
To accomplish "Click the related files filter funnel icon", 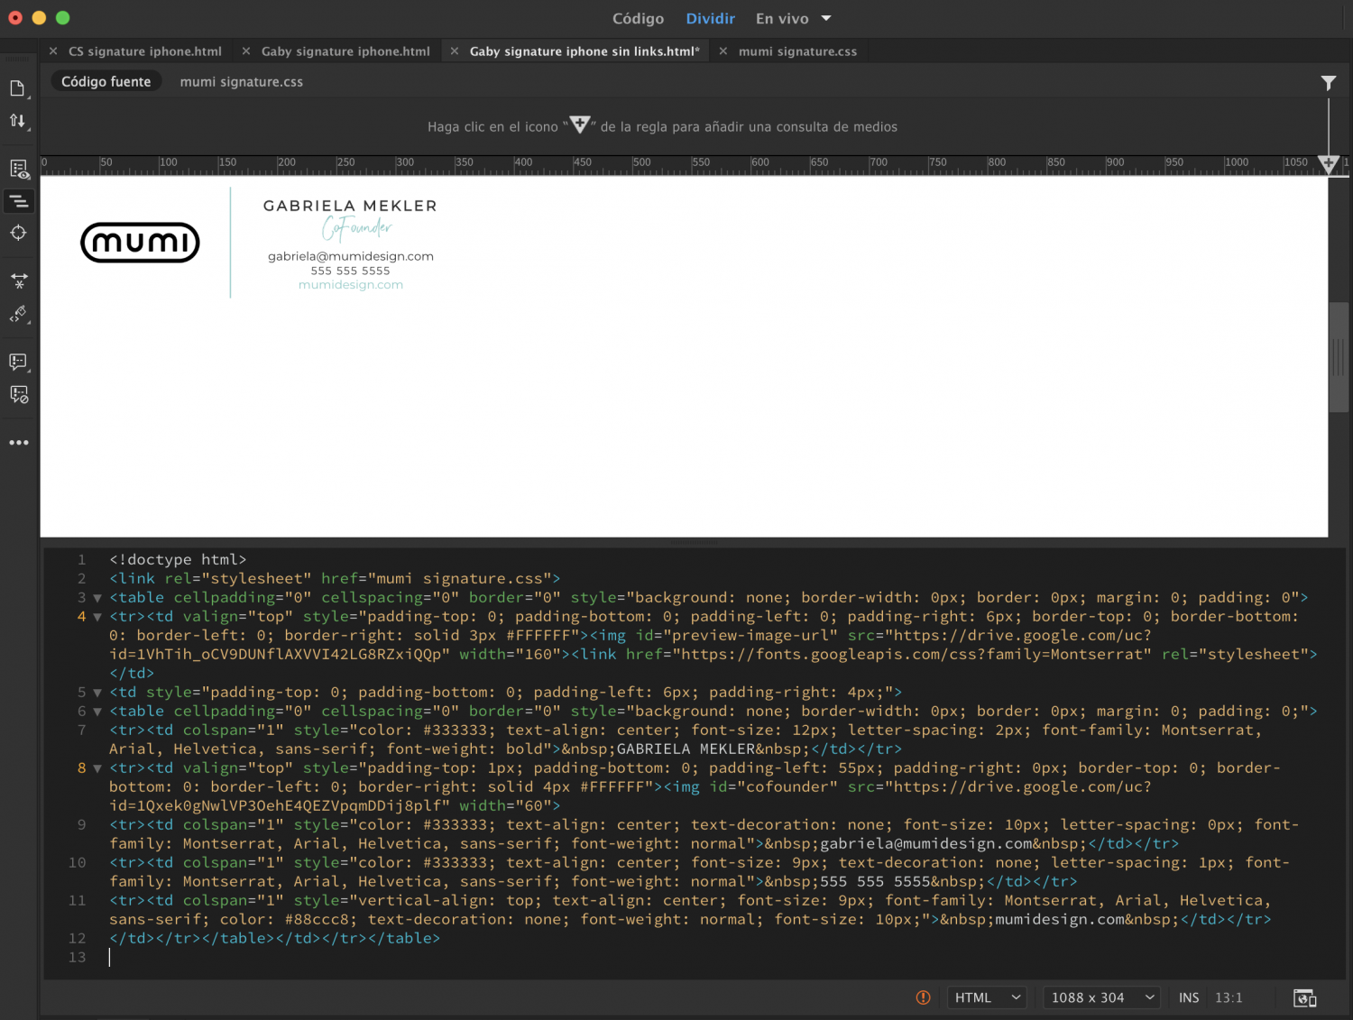I will coord(1329,82).
